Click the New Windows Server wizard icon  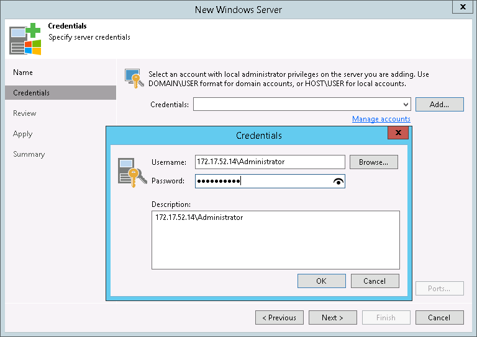tap(25, 39)
